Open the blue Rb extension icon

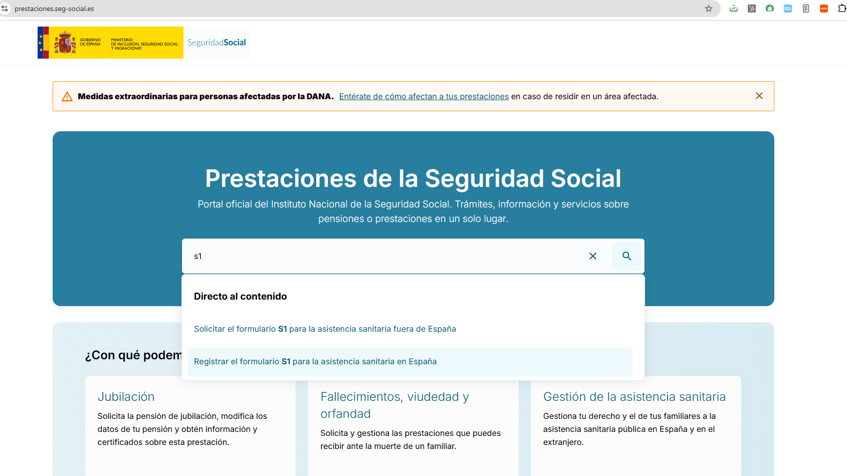click(x=787, y=9)
